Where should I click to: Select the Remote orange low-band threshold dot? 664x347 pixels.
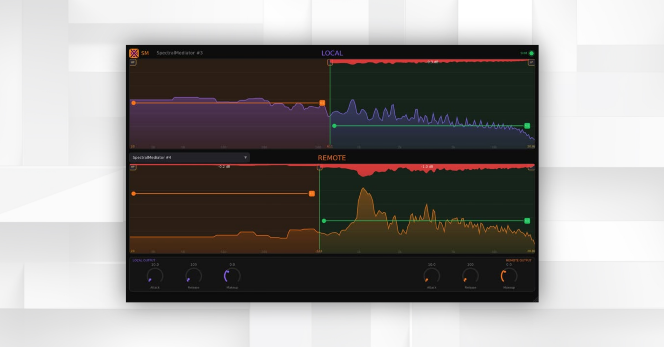point(133,194)
